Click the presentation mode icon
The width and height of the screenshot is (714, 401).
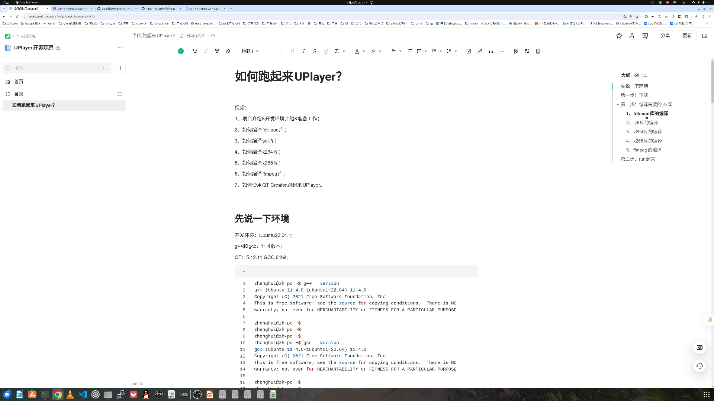click(x=645, y=36)
